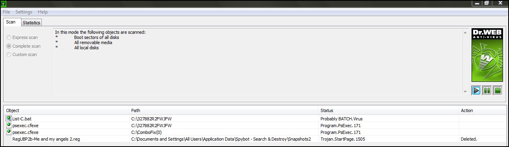Pause the running scan
Screen dimensions: 509x147
pos(487,91)
